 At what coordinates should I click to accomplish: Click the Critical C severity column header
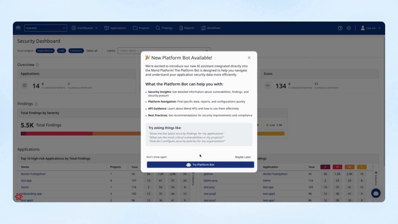point(325,167)
